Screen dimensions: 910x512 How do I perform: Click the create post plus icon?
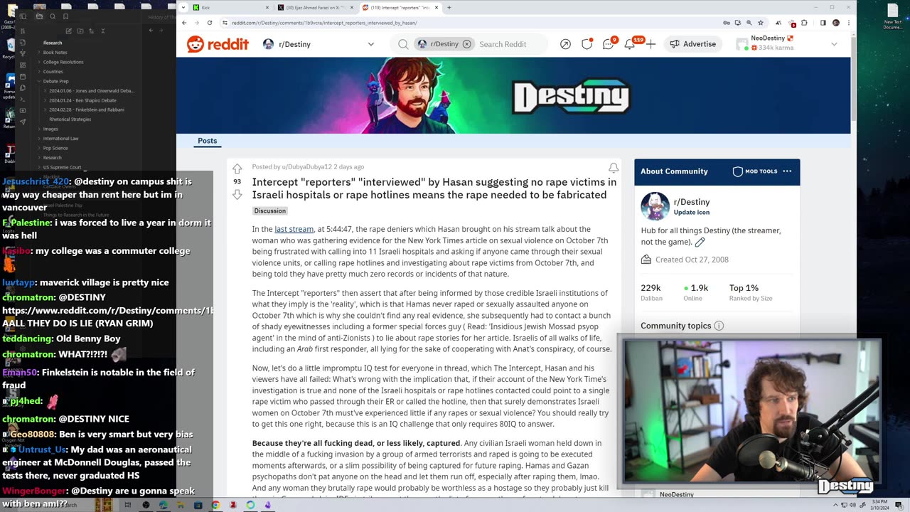(x=651, y=44)
